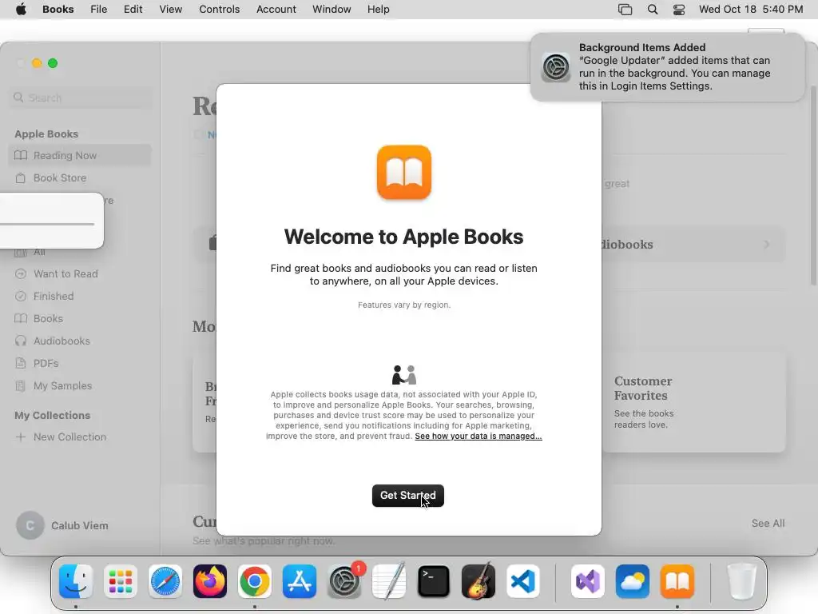Open Trash from the Dock

pyautogui.click(x=741, y=581)
